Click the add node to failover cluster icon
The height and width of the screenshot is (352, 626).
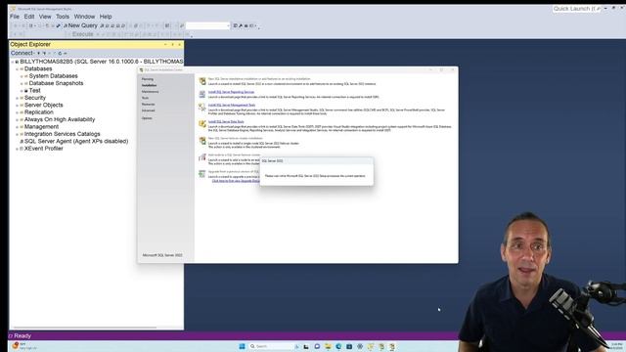point(202,157)
